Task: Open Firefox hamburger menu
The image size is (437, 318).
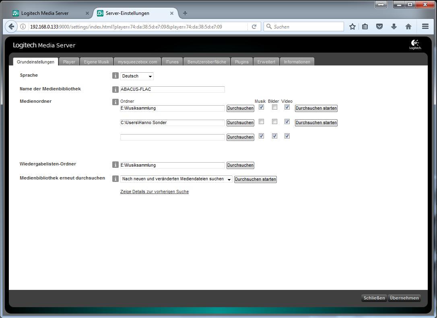Action: [425, 26]
